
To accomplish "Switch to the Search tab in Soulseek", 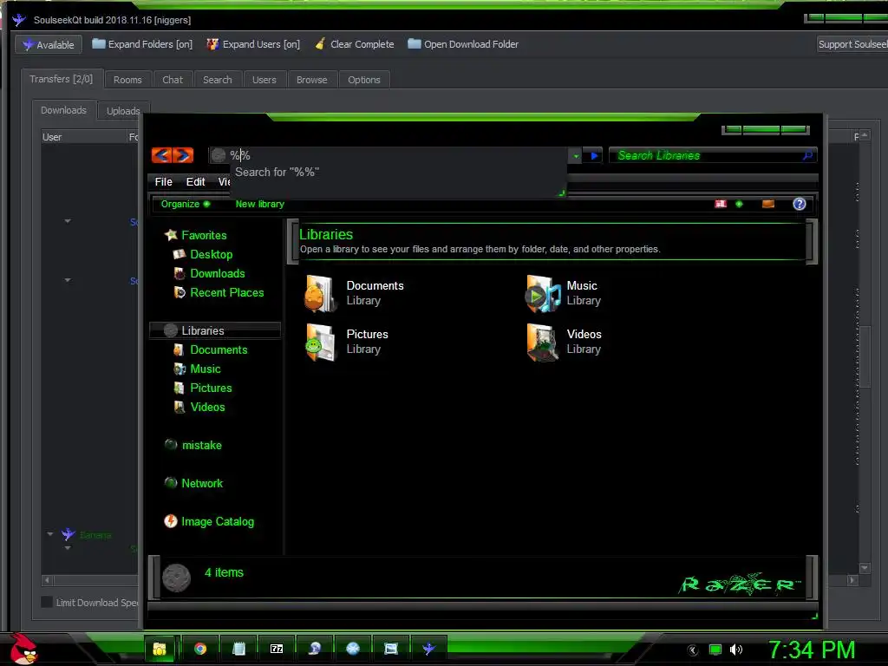I will pos(218,80).
